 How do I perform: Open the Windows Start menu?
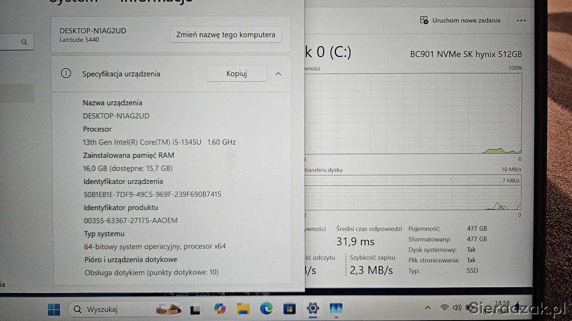tap(54, 309)
